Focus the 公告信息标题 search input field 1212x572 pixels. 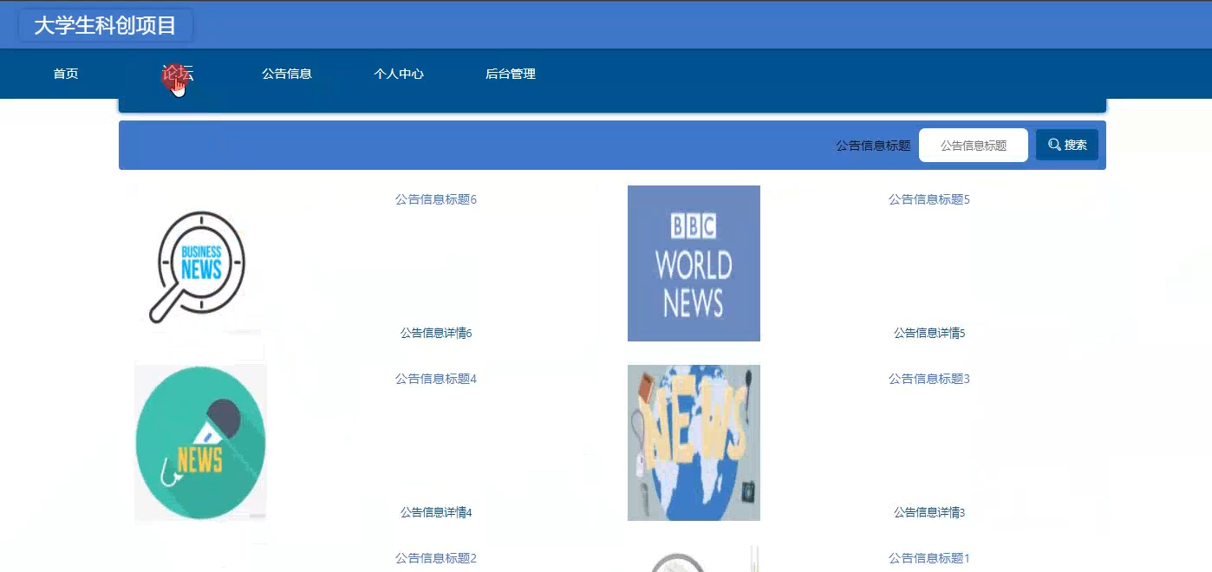point(974,146)
